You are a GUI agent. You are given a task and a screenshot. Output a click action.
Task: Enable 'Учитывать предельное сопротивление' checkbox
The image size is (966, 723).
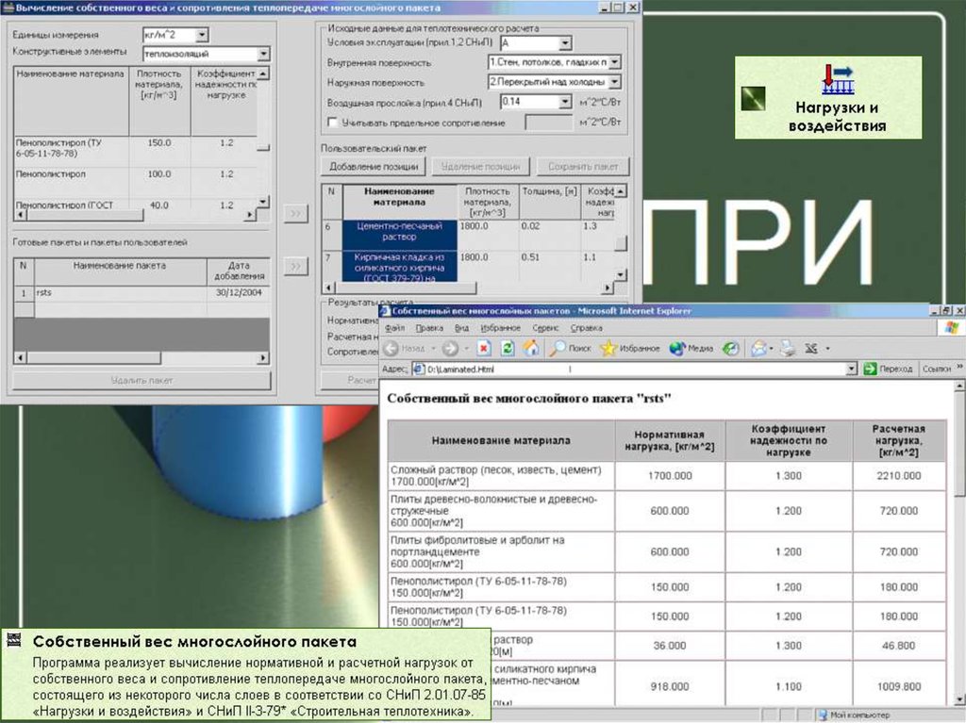[x=332, y=123]
